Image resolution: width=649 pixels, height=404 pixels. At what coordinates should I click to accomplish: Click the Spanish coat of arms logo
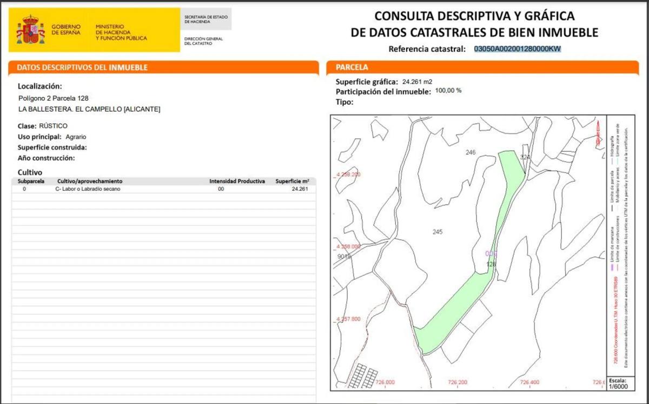coord(30,30)
